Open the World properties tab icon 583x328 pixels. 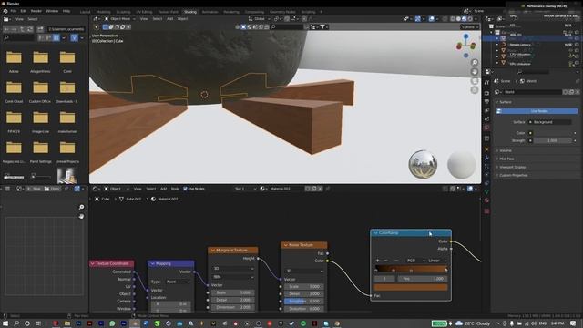(x=486, y=128)
